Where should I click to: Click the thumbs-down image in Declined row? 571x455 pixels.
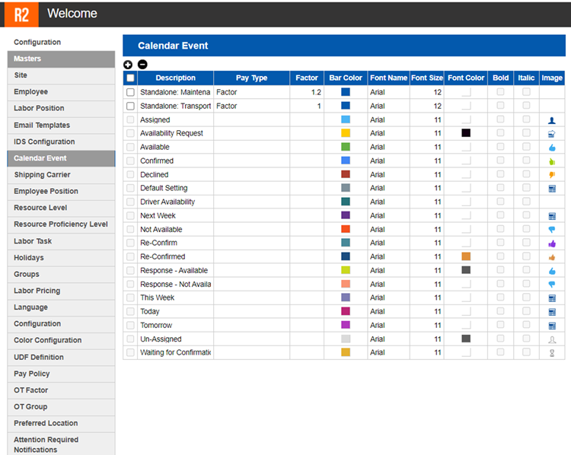point(552,175)
